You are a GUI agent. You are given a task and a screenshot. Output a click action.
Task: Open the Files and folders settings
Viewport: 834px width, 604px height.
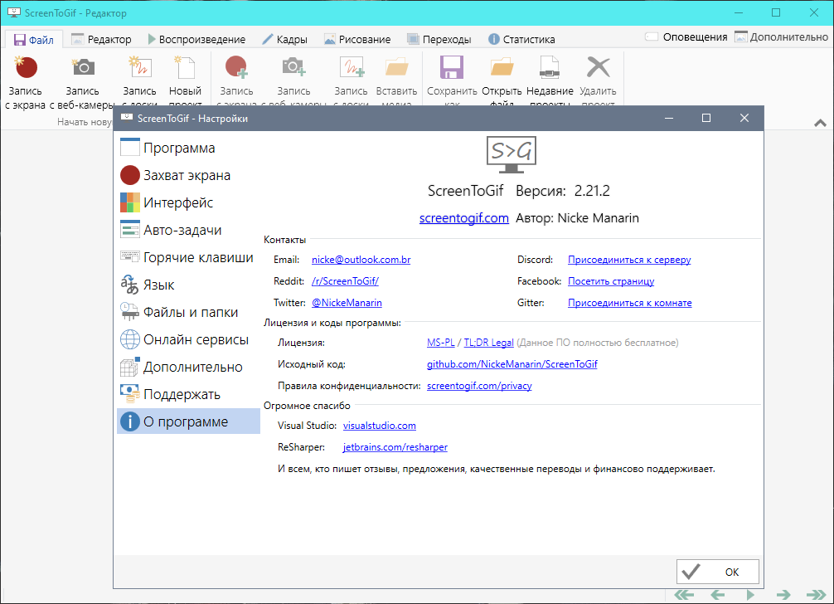coord(190,312)
